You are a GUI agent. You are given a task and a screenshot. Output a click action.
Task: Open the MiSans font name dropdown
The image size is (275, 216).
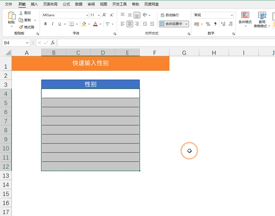(x=87, y=15)
